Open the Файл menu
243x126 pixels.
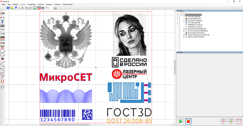tap(4, 4)
